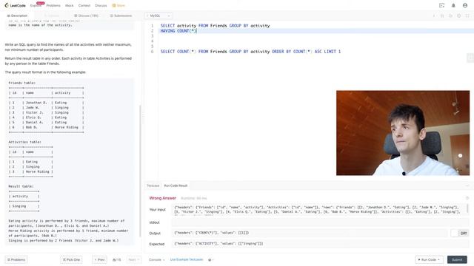Open editor settings gear icon
This screenshot has width=474, height=266.
tap(459, 16)
